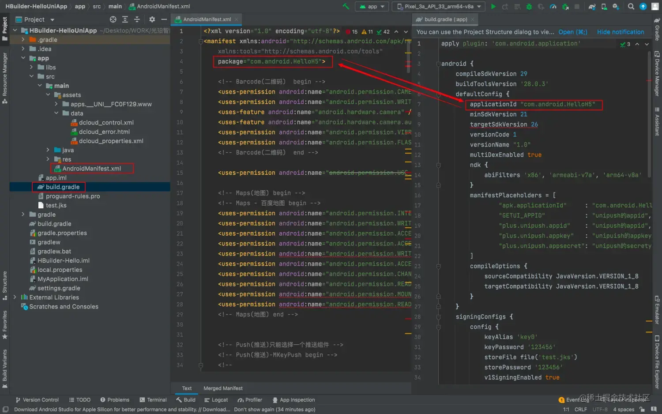
Task: Open the app run configuration dropdown
Action: [372, 6]
